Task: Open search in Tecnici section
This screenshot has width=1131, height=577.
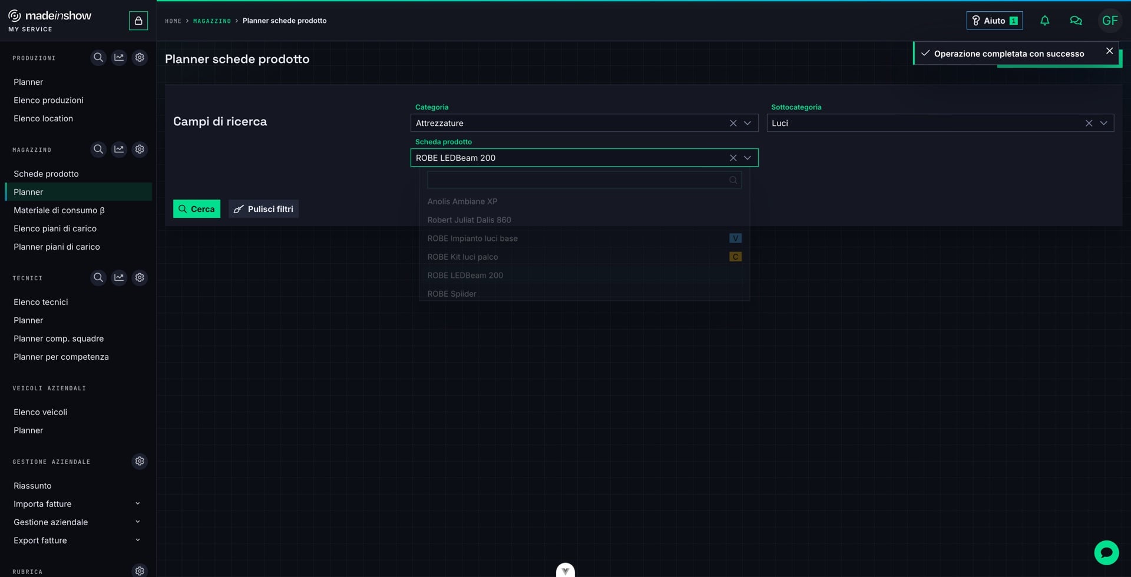Action: pos(98,278)
